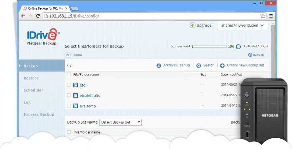Bookmark page with the star icon

[x=263, y=16]
